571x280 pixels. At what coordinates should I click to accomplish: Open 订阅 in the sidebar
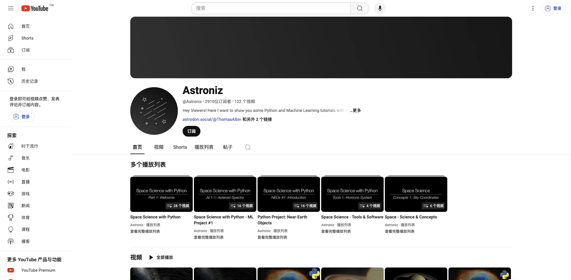pyautogui.click(x=36, y=50)
